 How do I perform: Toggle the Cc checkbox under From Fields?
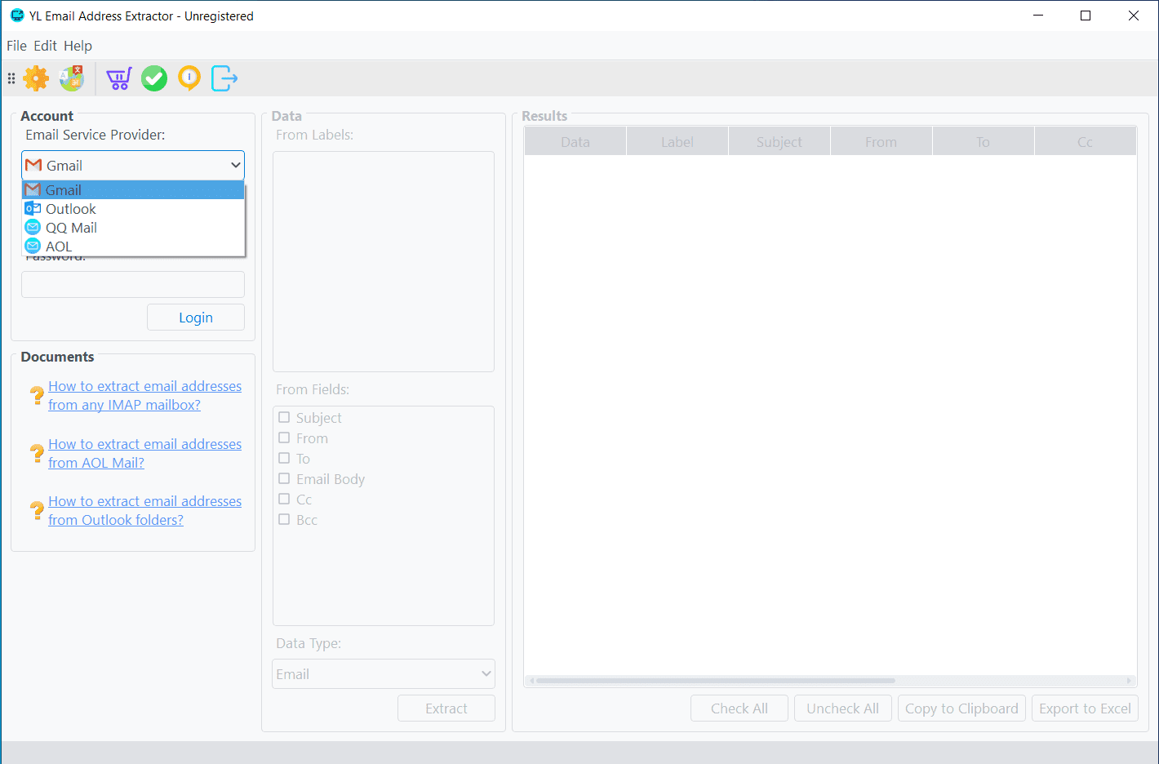(x=284, y=499)
